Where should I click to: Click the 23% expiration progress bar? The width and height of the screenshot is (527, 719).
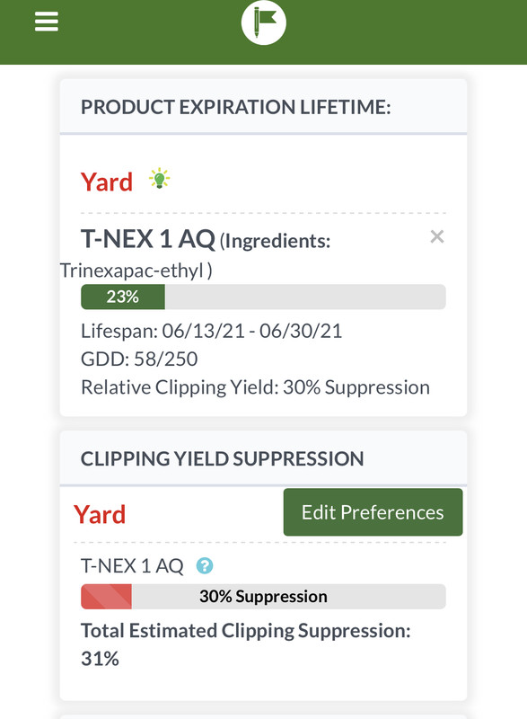[263, 297]
